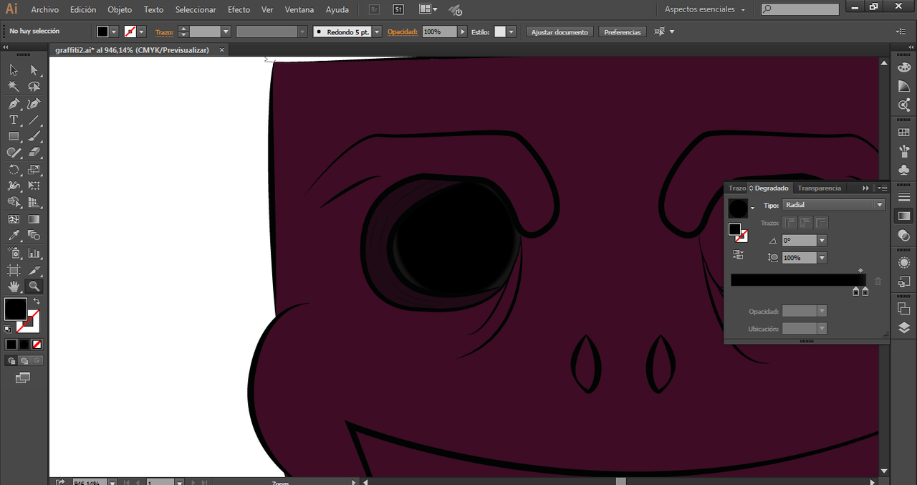Screen dimensions: 917x485
Task: Select the Perspective Grid tool
Action: (34, 203)
